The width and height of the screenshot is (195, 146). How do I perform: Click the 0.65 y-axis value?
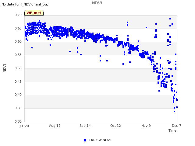pos(18,28)
